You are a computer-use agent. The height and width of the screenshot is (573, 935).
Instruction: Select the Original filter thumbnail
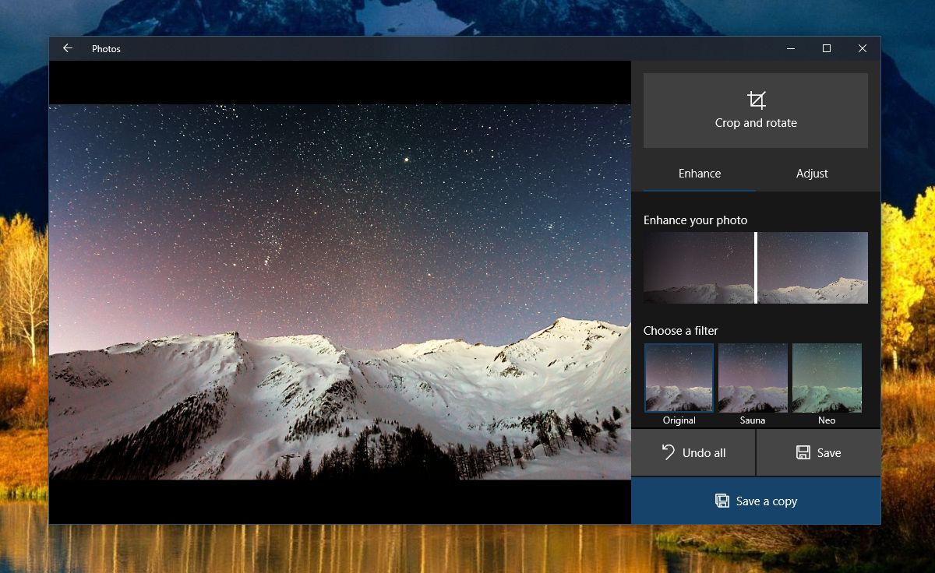(679, 378)
